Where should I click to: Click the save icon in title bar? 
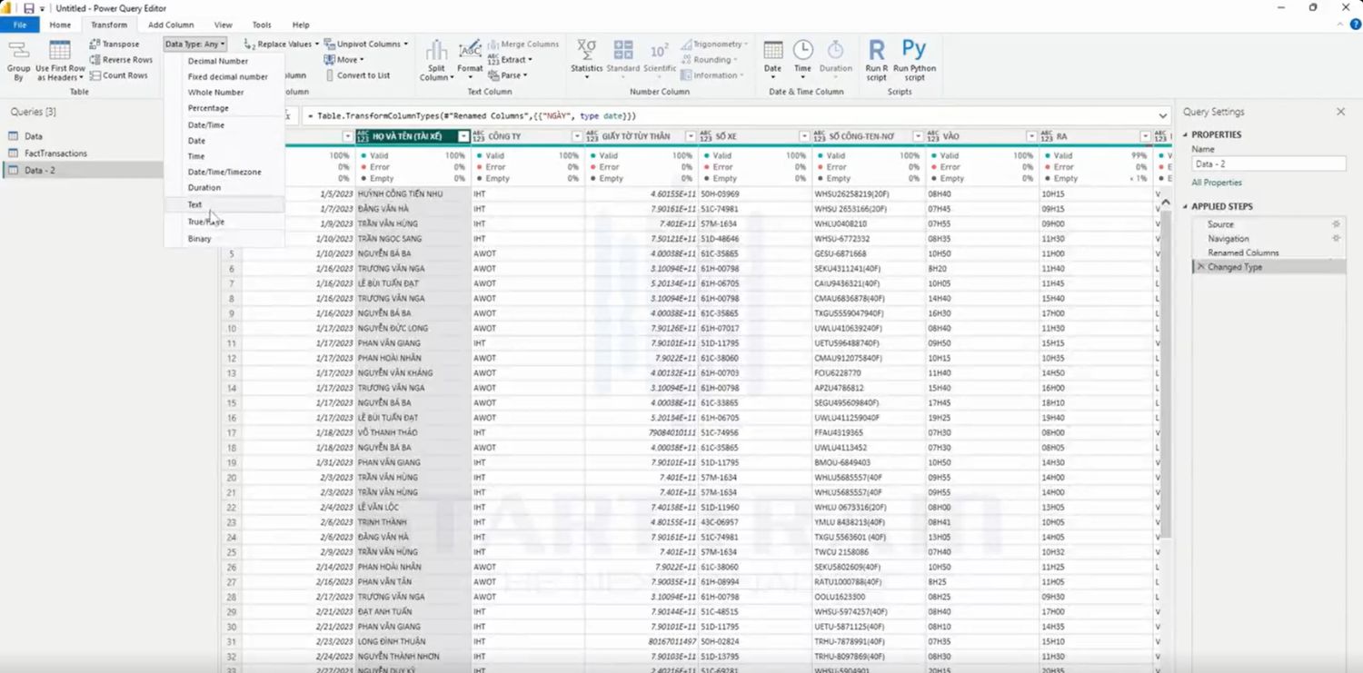click(x=28, y=8)
